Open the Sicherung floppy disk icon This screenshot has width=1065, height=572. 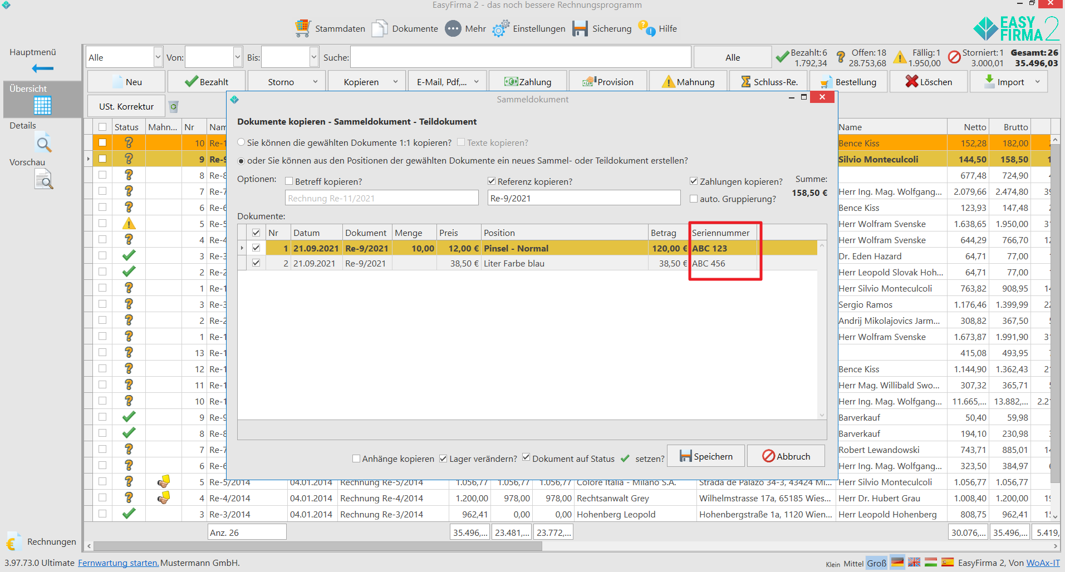coord(580,28)
